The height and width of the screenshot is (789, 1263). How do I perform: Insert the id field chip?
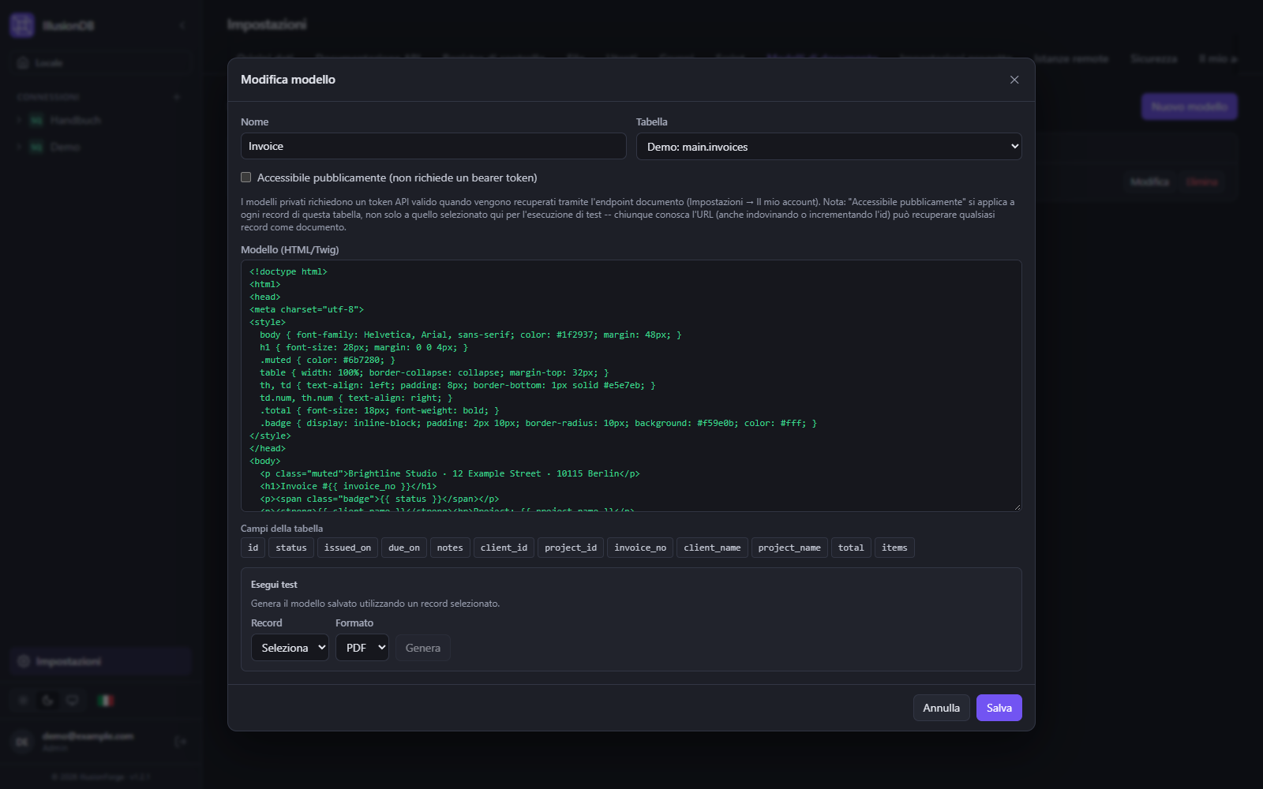[253, 548]
